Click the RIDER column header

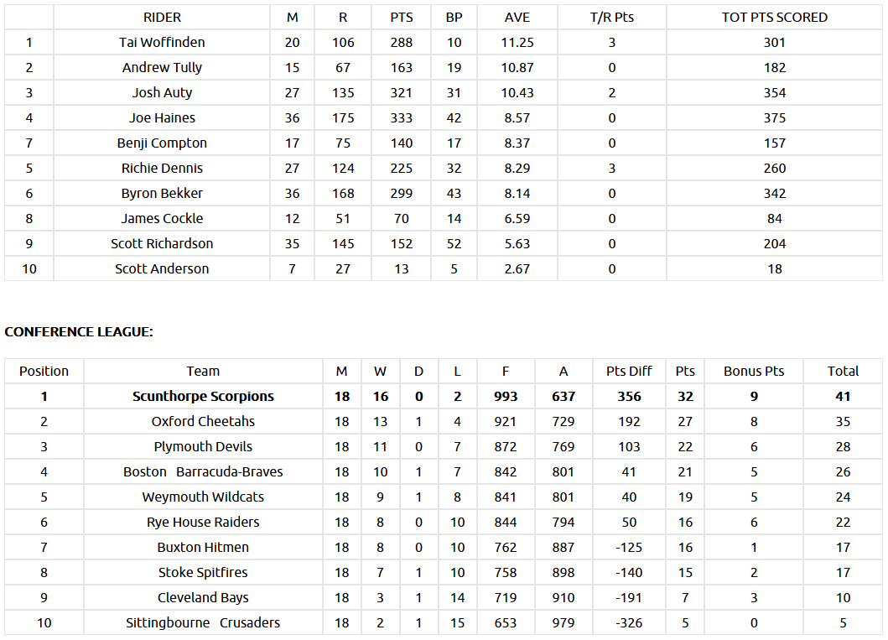[162, 17]
